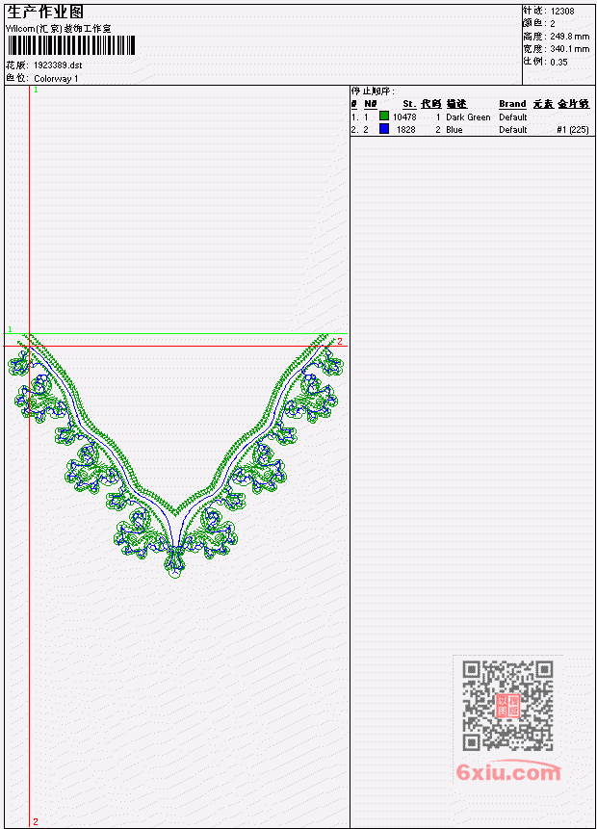The image size is (597, 829).
Task: Select the height value '249.8 mm'
Action: pos(569,37)
